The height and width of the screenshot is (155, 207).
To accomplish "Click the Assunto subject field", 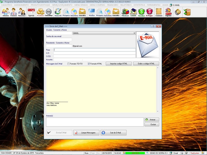I will tap(106, 59).
